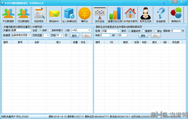This screenshot has width=188, height=119.
Task: Open the 人数 dropdown showing >=0人
Action: [81, 30]
